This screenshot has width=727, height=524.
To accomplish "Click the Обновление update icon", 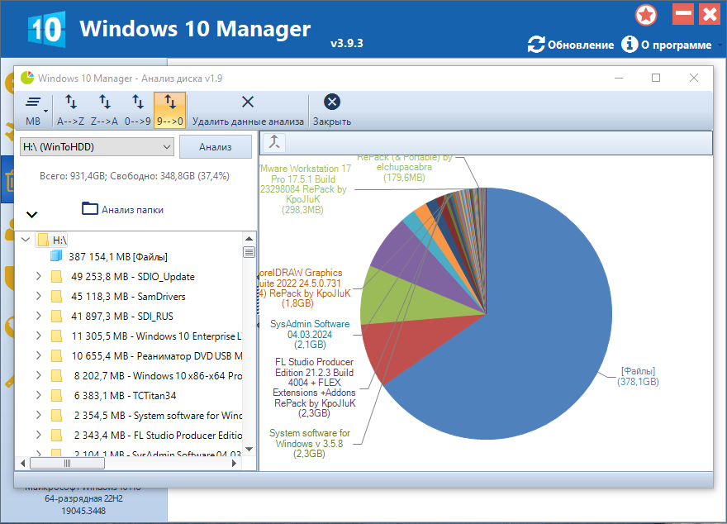I will 536,45.
